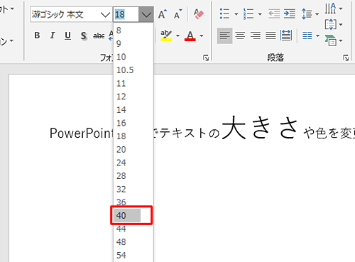Open highlight color dropdown arrow
This screenshot has width=355, height=262.
[x=177, y=36]
